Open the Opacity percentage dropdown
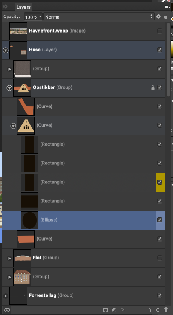This screenshot has height=315, width=173. point(34,17)
